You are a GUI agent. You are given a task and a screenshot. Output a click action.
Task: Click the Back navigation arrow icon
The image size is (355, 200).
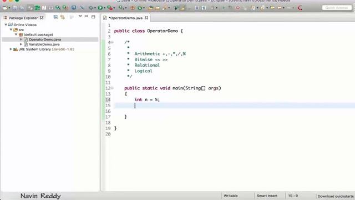tap(280, 8)
